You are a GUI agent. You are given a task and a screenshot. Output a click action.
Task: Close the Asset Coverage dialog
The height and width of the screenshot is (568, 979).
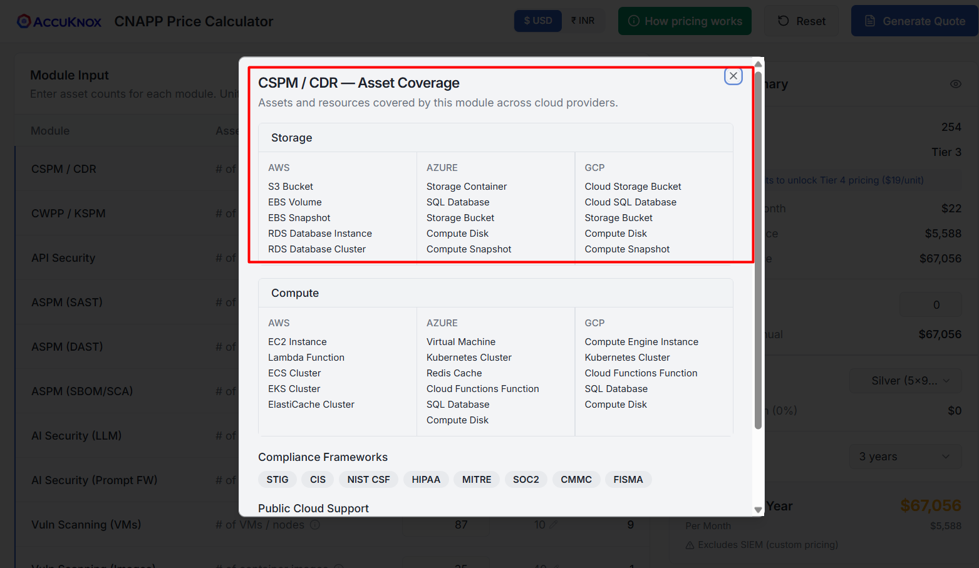pos(733,76)
